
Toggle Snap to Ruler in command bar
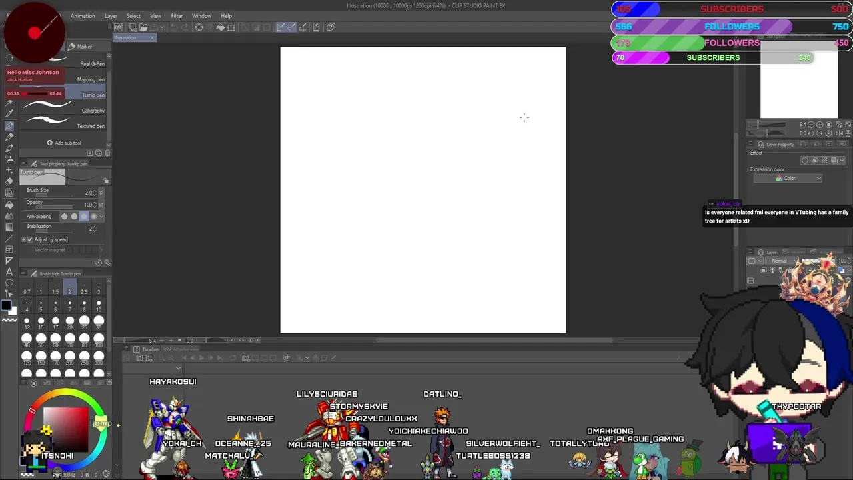[281, 27]
